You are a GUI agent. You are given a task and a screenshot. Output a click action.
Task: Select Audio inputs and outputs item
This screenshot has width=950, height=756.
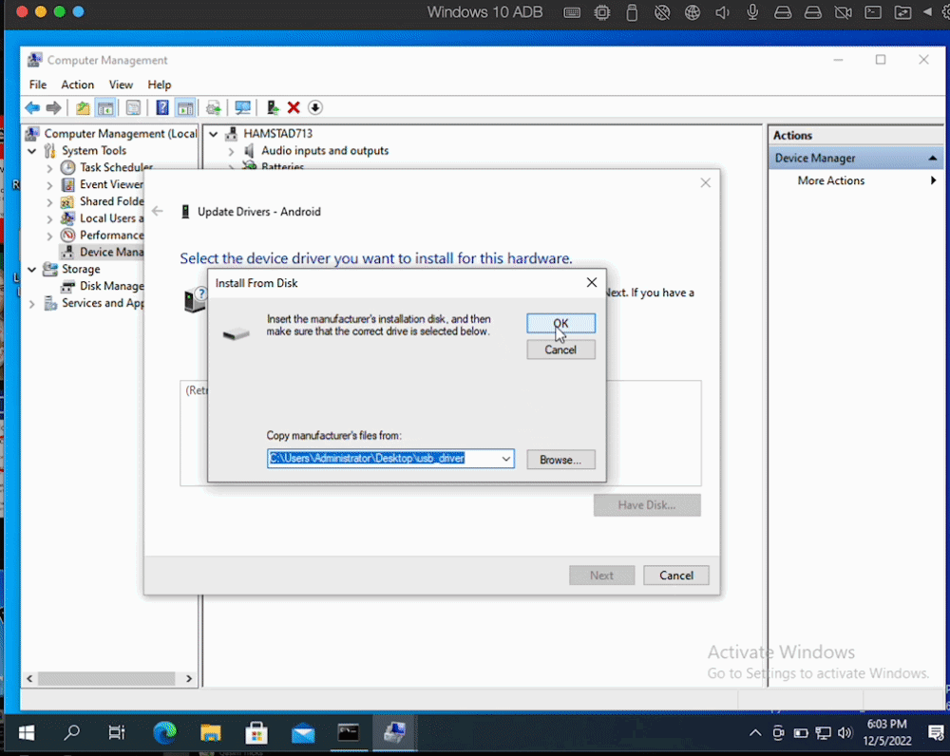click(325, 150)
